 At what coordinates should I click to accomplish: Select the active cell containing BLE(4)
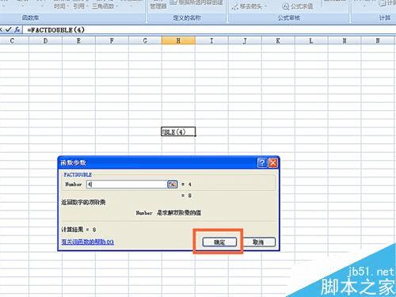[178, 131]
